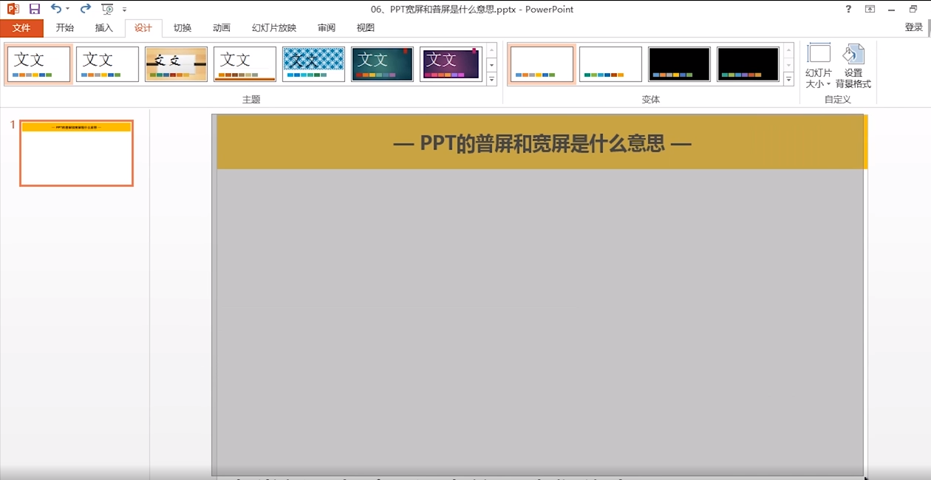The image size is (931, 480).
Task: Select the 设计 tab
Action: pyautogui.click(x=143, y=28)
